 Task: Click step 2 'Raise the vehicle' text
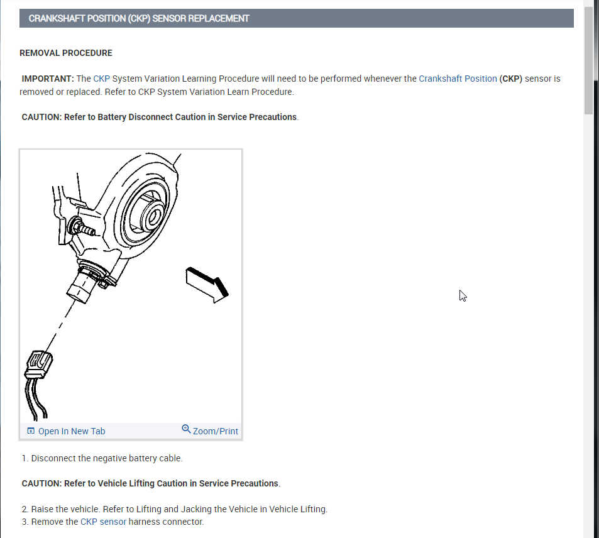(x=175, y=509)
